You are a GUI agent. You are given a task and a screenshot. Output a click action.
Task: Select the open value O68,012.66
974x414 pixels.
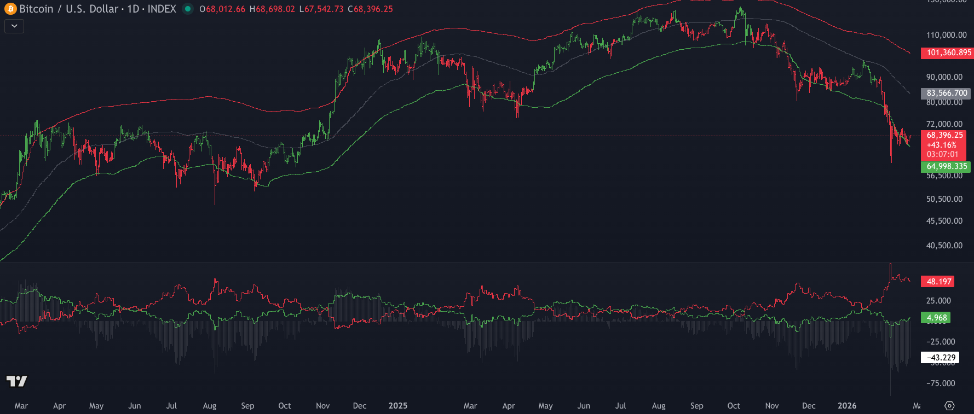tap(222, 9)
